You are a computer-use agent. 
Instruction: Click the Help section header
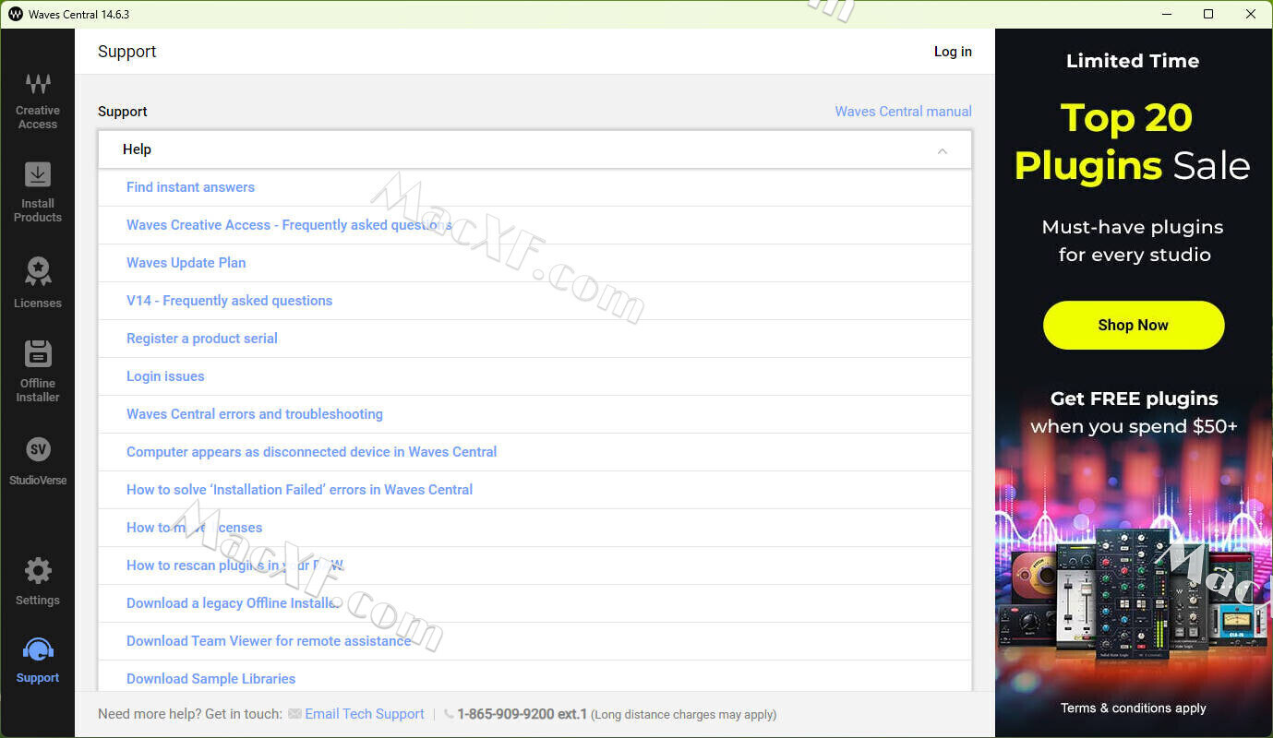[534, 149]
